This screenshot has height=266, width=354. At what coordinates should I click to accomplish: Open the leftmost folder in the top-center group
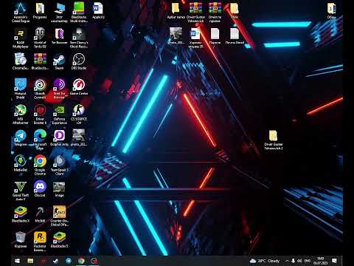coord(176,11)
